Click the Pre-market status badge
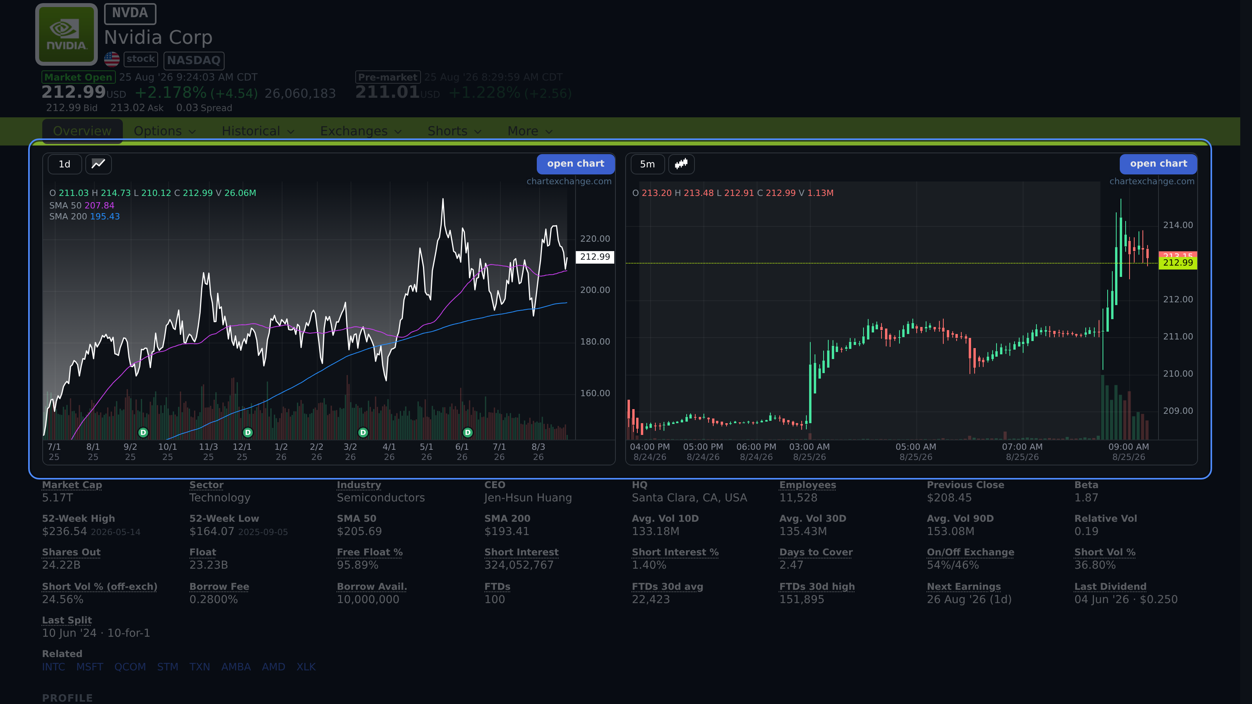This screenshot has width=1252, height=704. 387,77
